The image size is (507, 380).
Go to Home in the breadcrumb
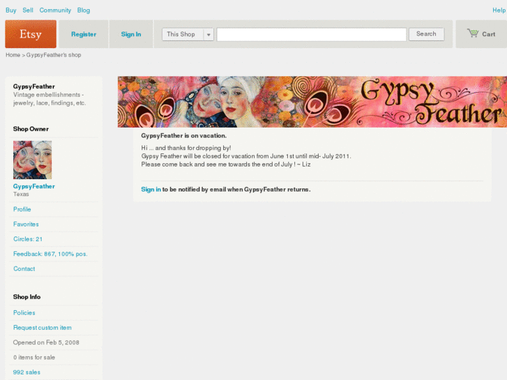pyautogui.click(x=13, y=55)
